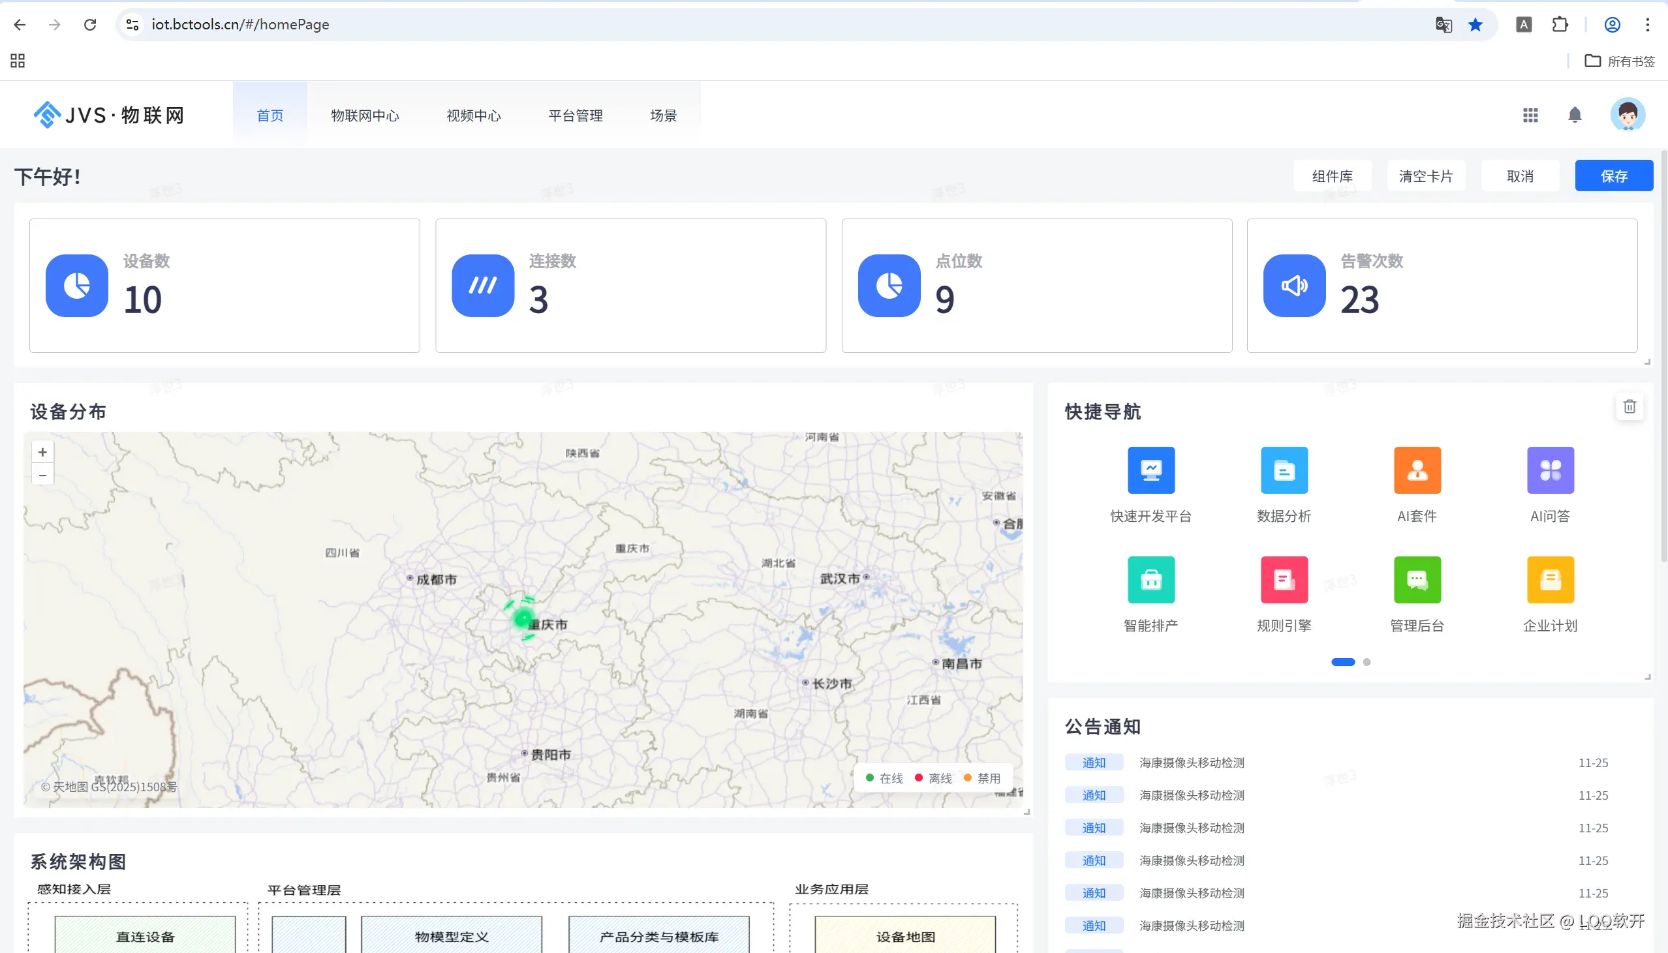This screenshot has height=953, width=1668.
Task: Open the 快速开发平台 shortcut icon
Action: (x=1151, y=470)
